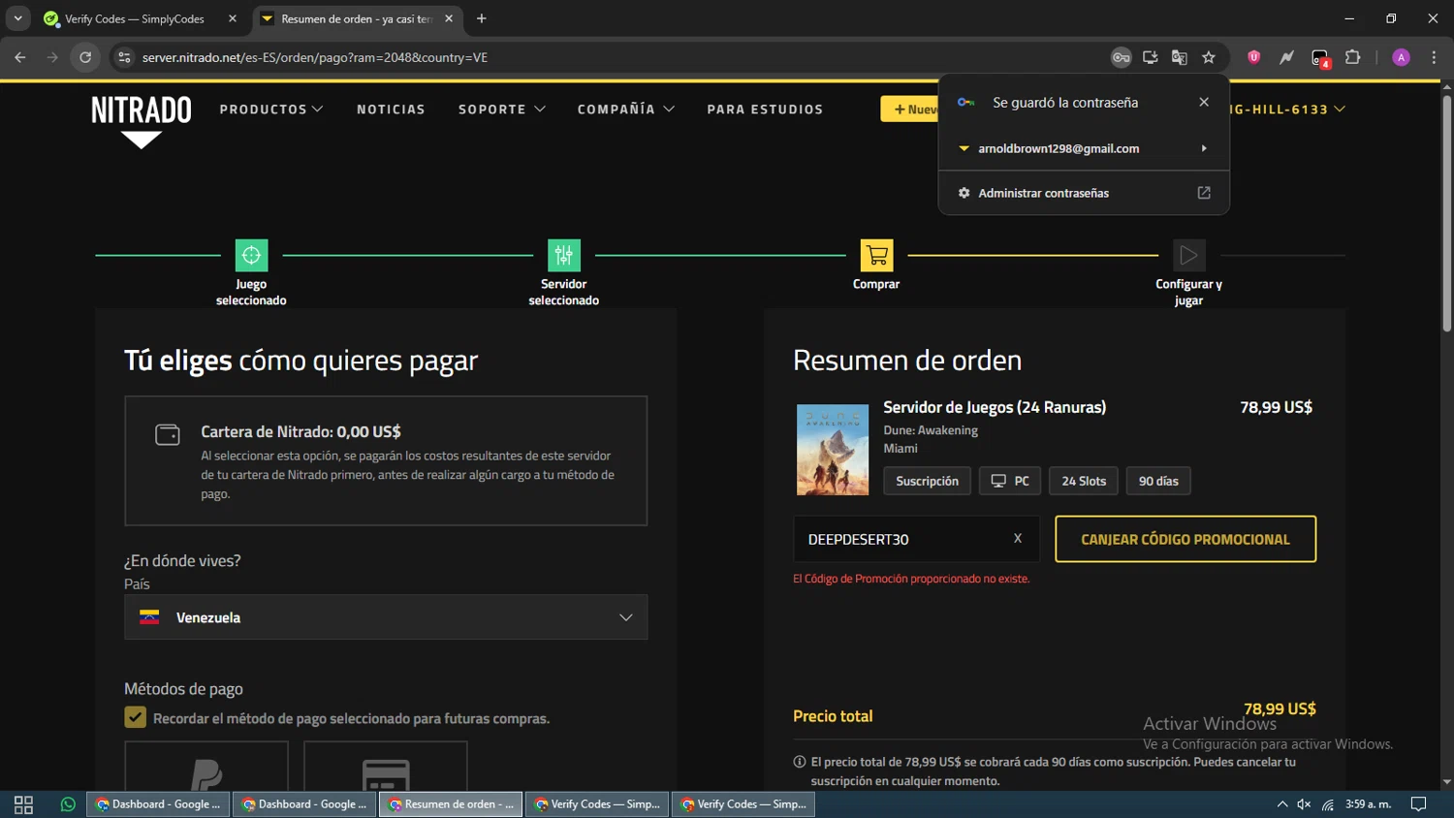Image resolution: width=1454 pixels, height=818 pixels.
Task: Clear the promo code with the X
Action: [x=1018, y=539]
